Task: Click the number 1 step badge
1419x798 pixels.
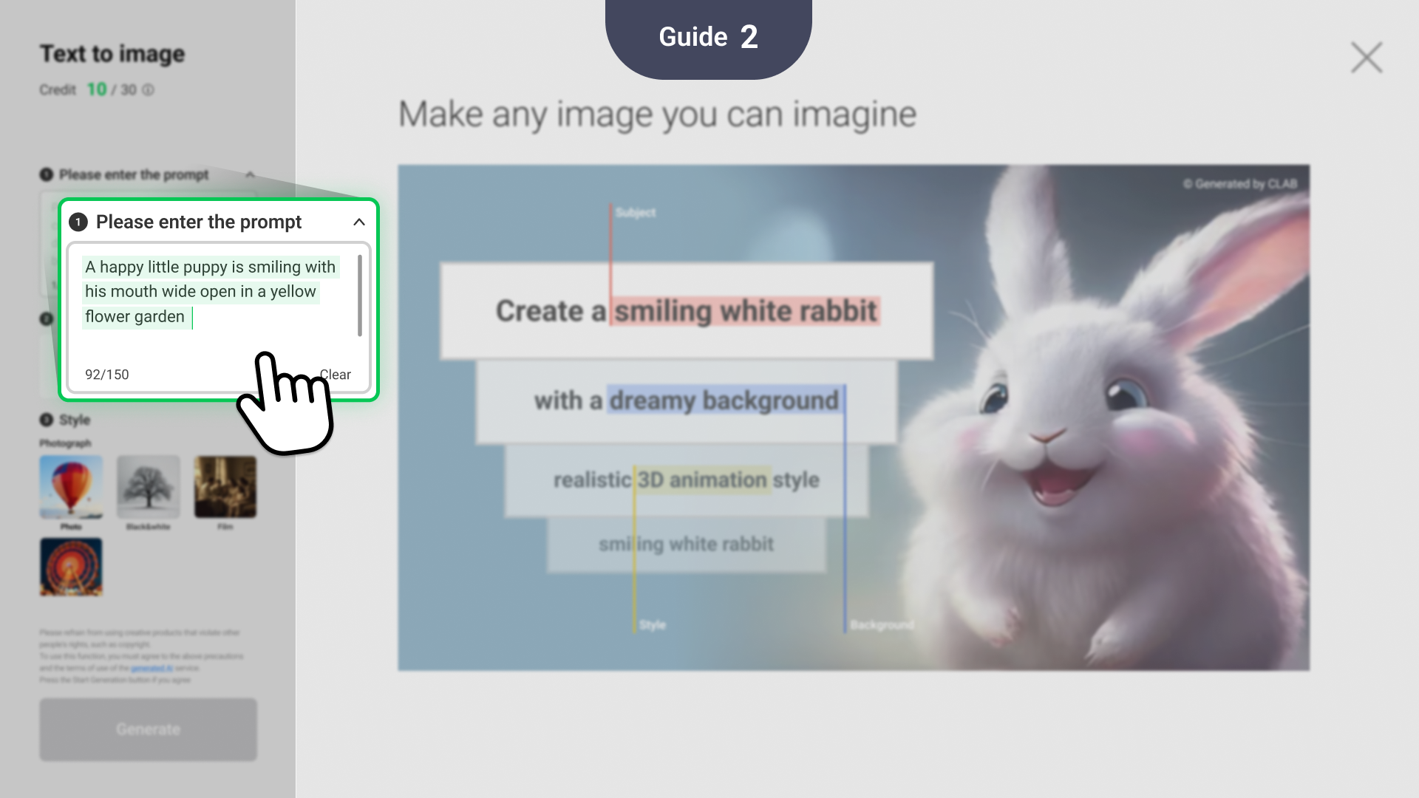Action: 78,222
